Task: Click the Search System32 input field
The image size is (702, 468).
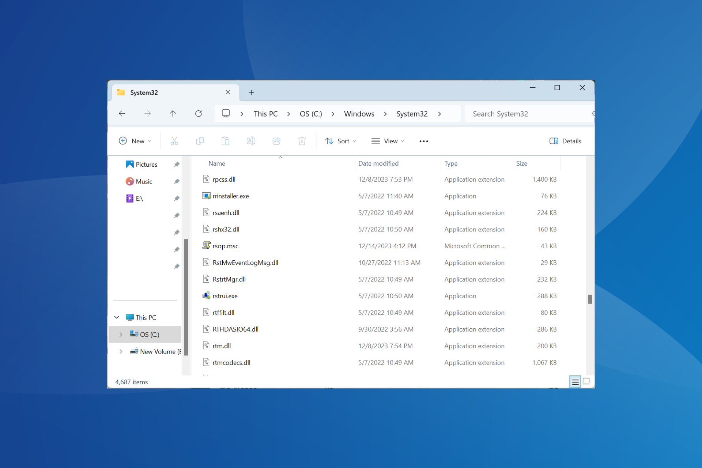Action: click(x=530, y=114)
